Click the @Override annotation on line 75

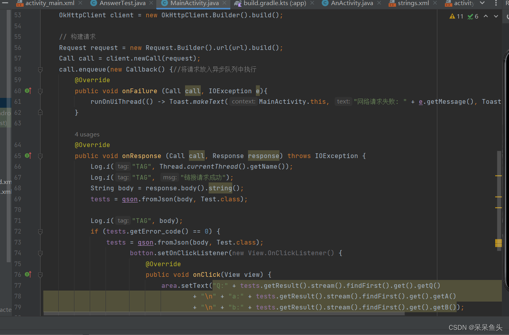163,264
